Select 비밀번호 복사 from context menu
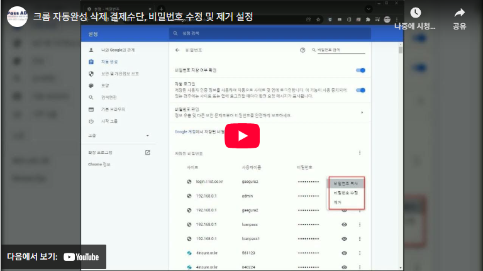483x271 pixels. coord(346,183)
